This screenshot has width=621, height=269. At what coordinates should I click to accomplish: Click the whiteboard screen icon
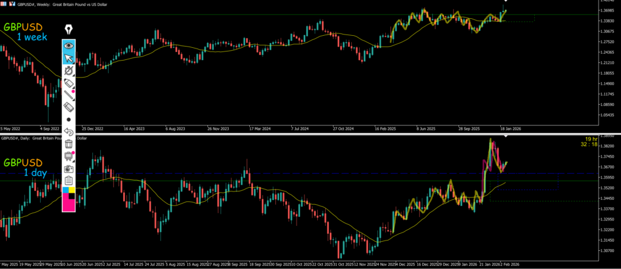click(69, 156)
